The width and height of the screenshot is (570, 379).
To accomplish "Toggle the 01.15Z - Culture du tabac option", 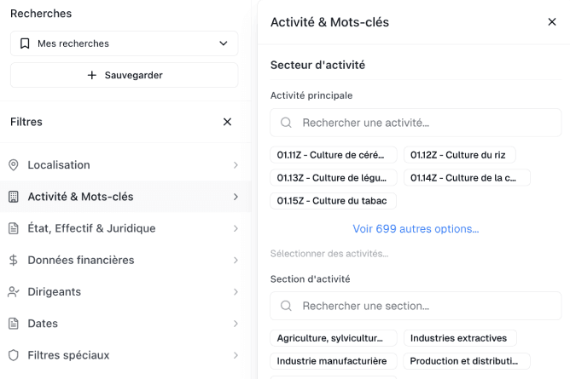I will [333, 201].
